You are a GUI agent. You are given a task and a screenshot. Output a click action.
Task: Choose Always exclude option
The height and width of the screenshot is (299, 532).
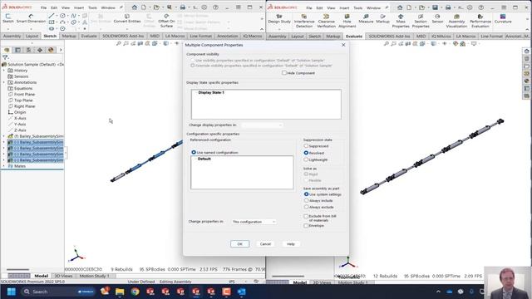pos(306,207)
